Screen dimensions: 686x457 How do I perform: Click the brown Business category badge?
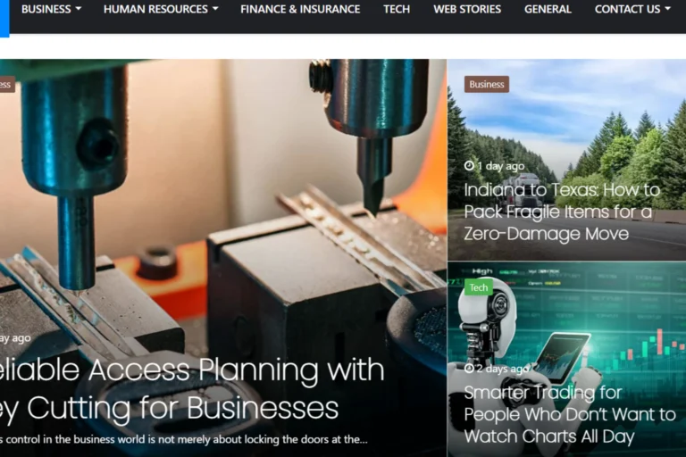487,85
